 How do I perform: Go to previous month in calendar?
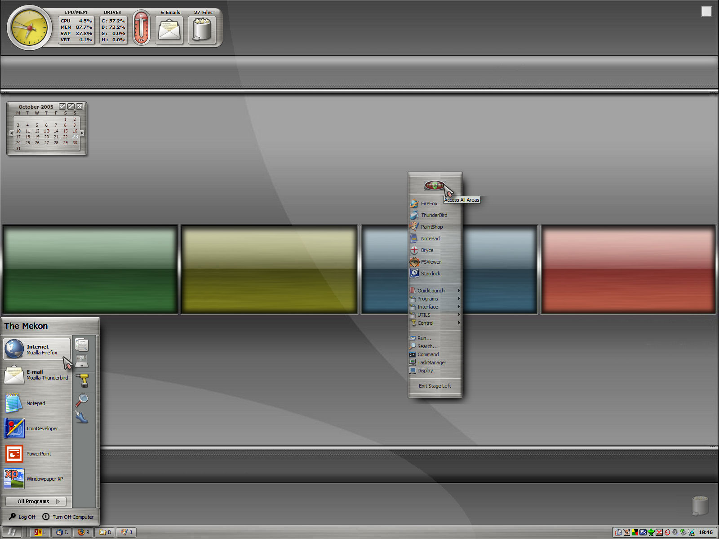[11, 133]
